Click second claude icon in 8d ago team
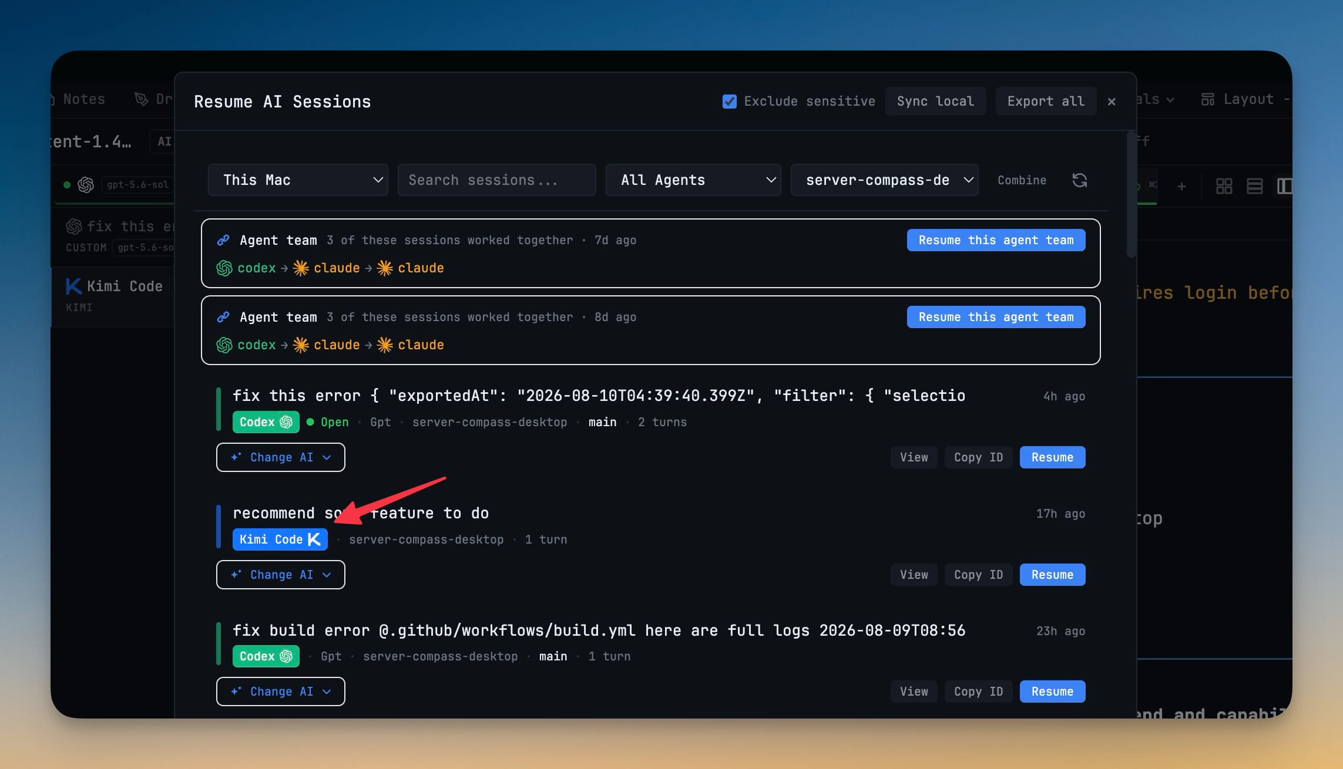This screenshot has height=769, width=1343. pos(385,345)
